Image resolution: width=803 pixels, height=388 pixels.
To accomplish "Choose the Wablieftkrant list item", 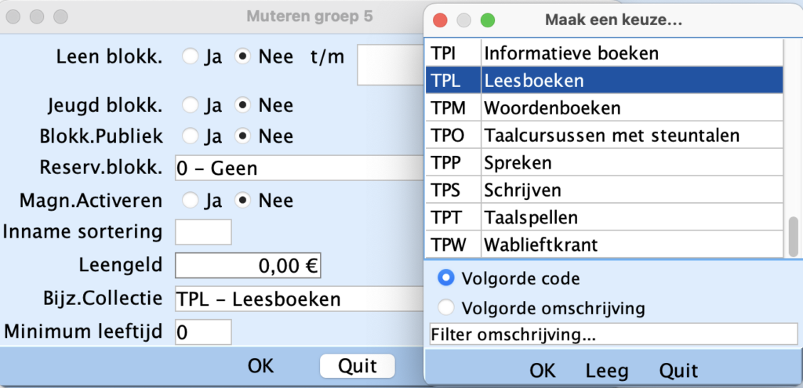I will (x=541, y=245).
